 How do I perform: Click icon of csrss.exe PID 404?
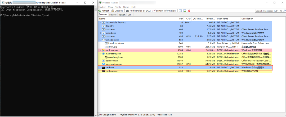[104, 29]
